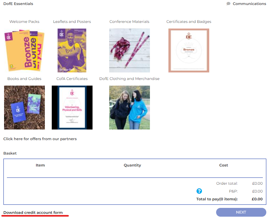Viewport: 271px width, 222px height.
Task: Select the DofE Clothing and Merchandise label
Action: tap(129, 79)
